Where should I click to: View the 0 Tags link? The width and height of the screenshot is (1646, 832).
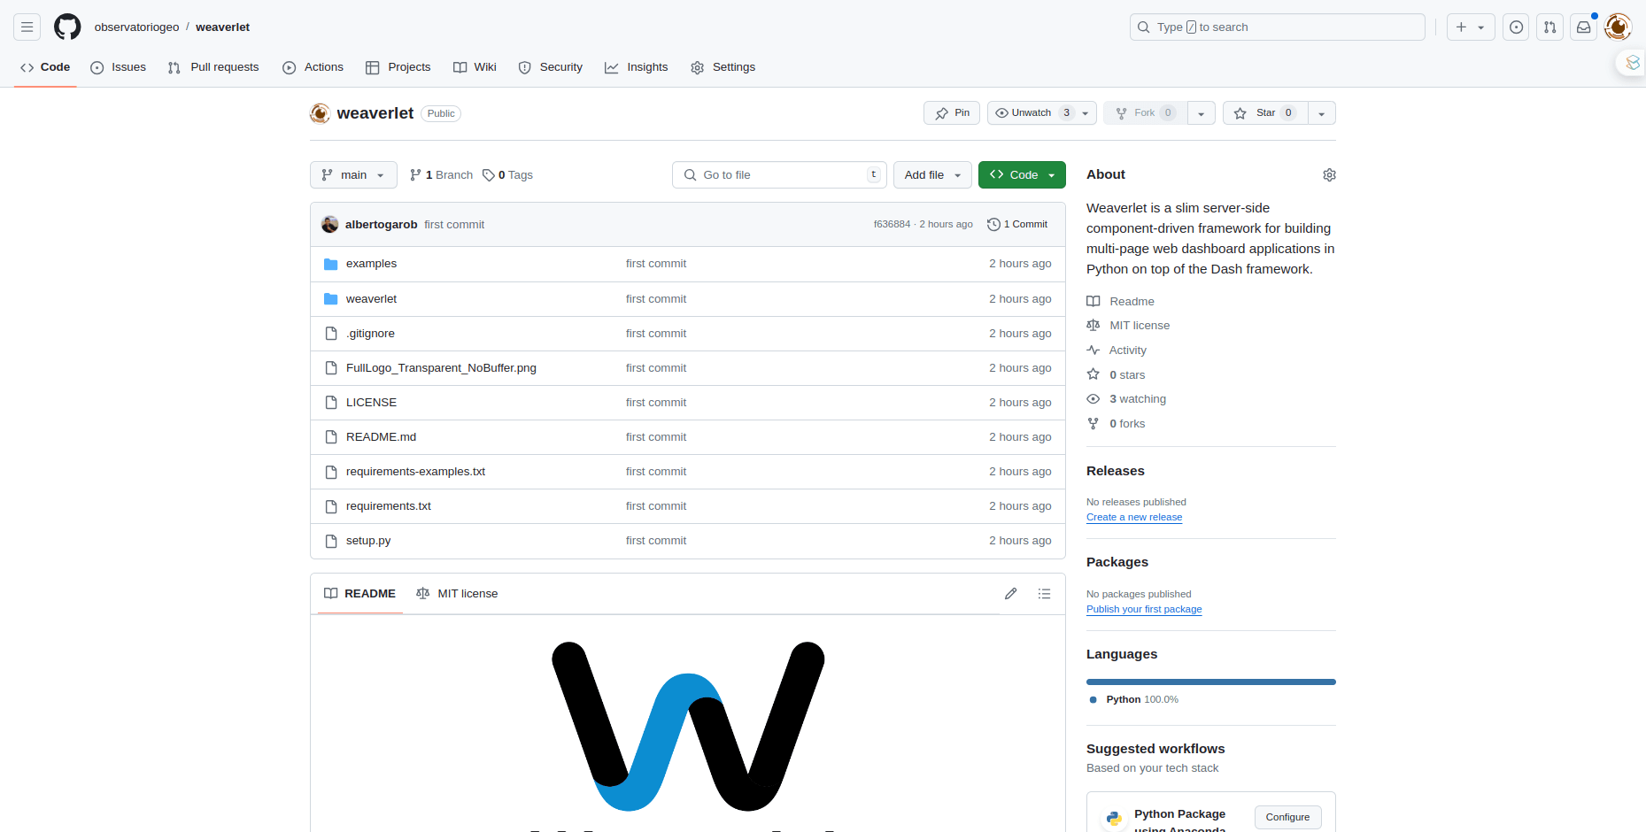(x=507, y=175)
